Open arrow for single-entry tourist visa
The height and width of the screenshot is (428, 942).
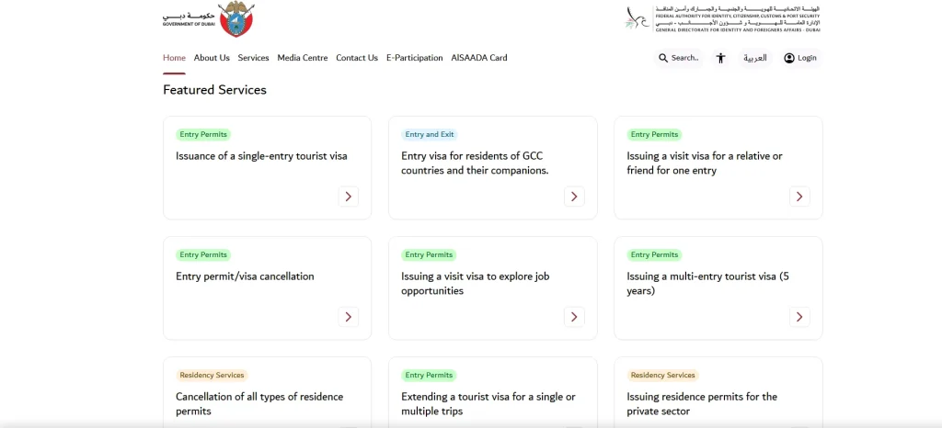click(x=349, y=197)
